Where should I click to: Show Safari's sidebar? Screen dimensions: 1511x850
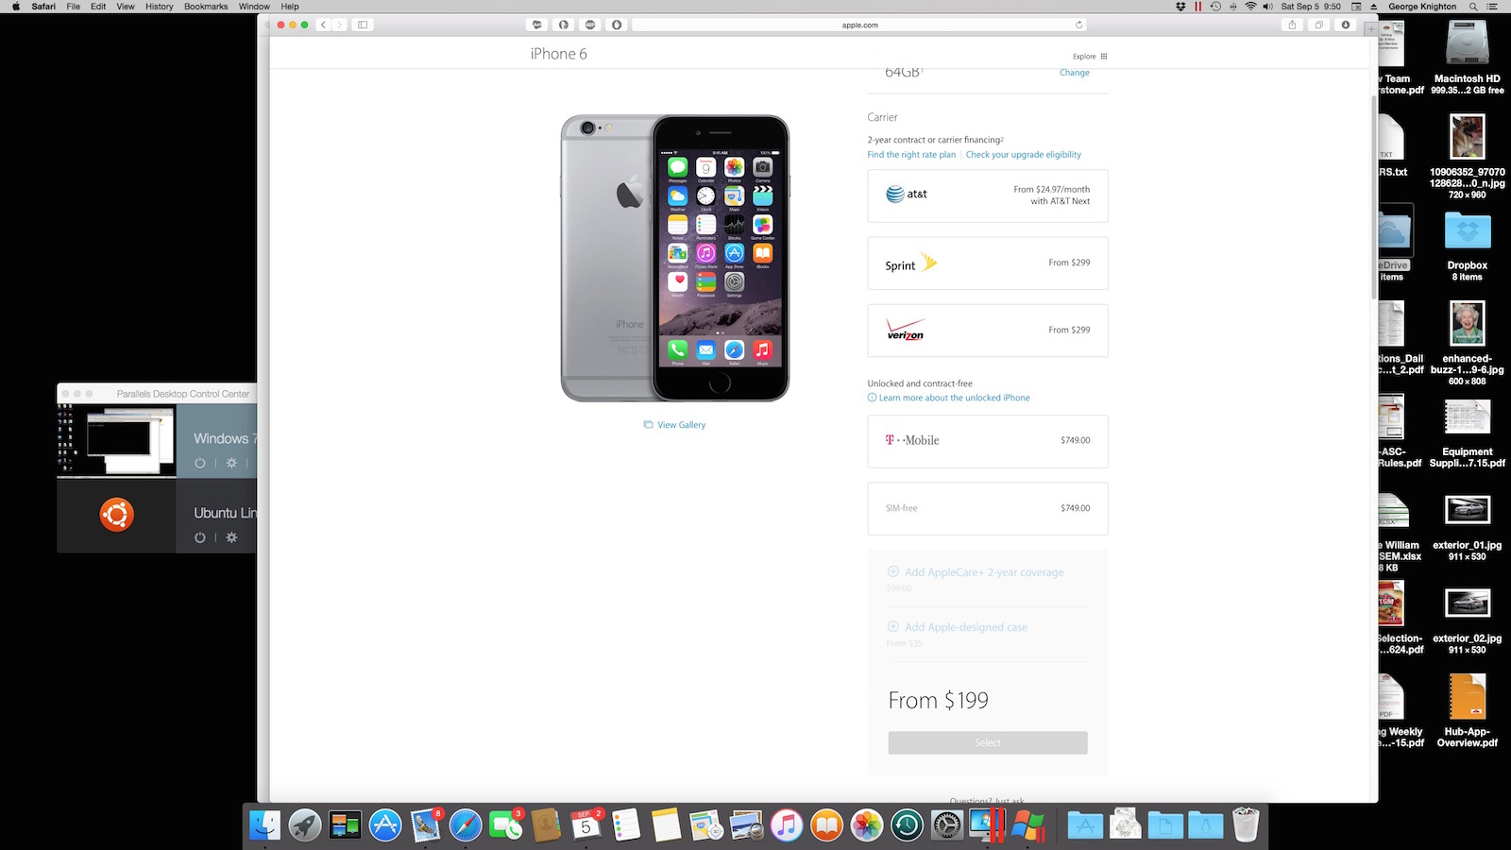(x=363, y=25)
